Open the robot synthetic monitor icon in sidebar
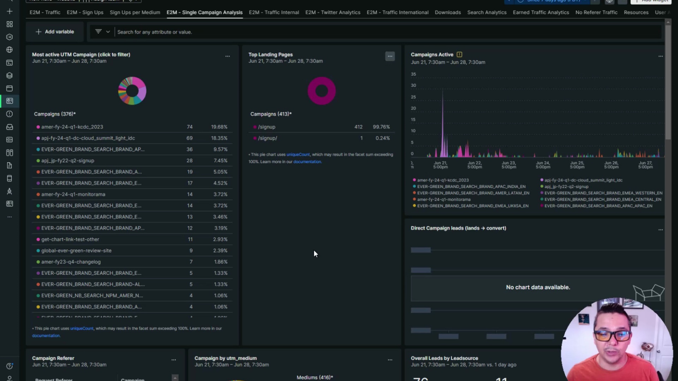Image resolution: width=678 pixels, height=381 pixels. [10, 191]
